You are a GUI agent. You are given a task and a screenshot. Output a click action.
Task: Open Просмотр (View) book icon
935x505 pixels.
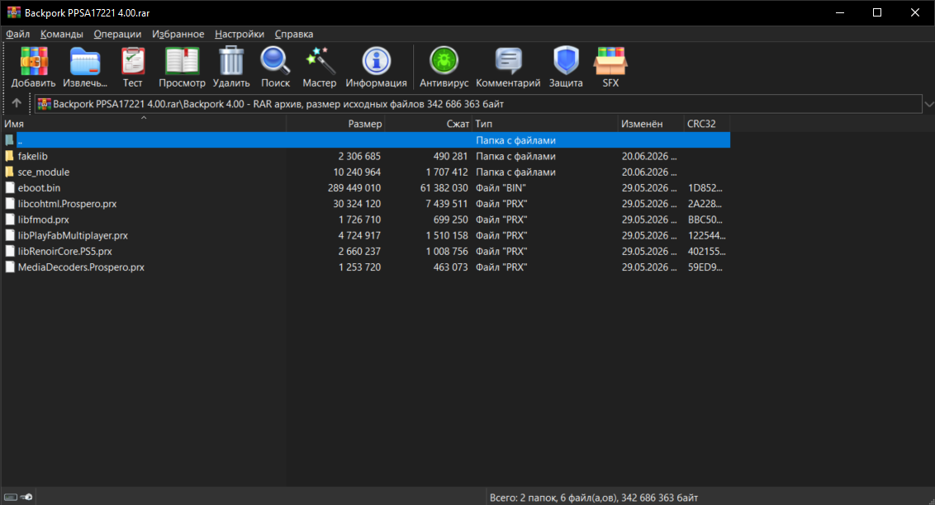click(x=182, y=61)
